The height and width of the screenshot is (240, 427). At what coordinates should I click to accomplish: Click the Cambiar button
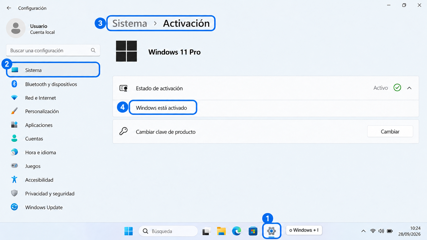390,131
